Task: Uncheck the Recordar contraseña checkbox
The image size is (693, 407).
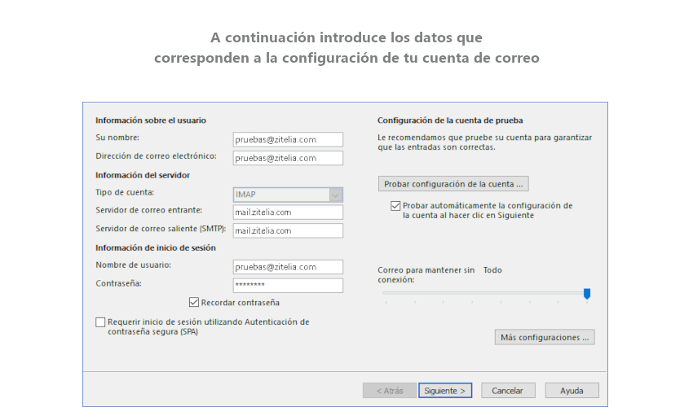Action: (x=194, y=302)
